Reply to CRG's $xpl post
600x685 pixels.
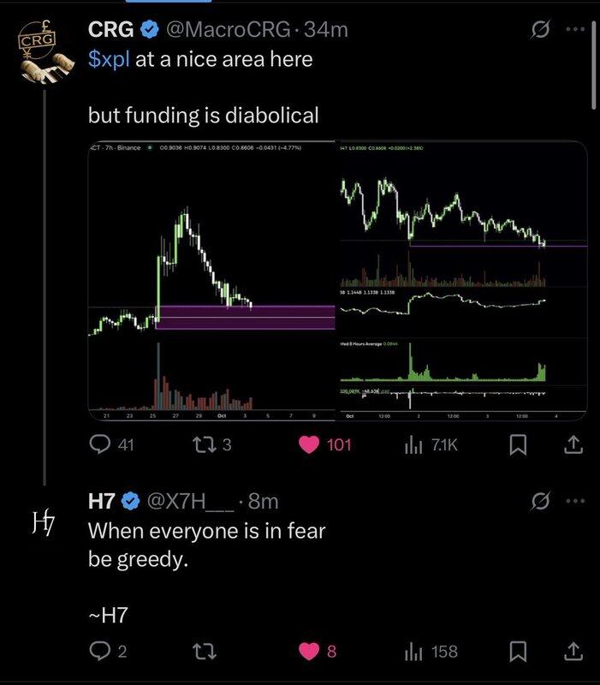[101, 444]
